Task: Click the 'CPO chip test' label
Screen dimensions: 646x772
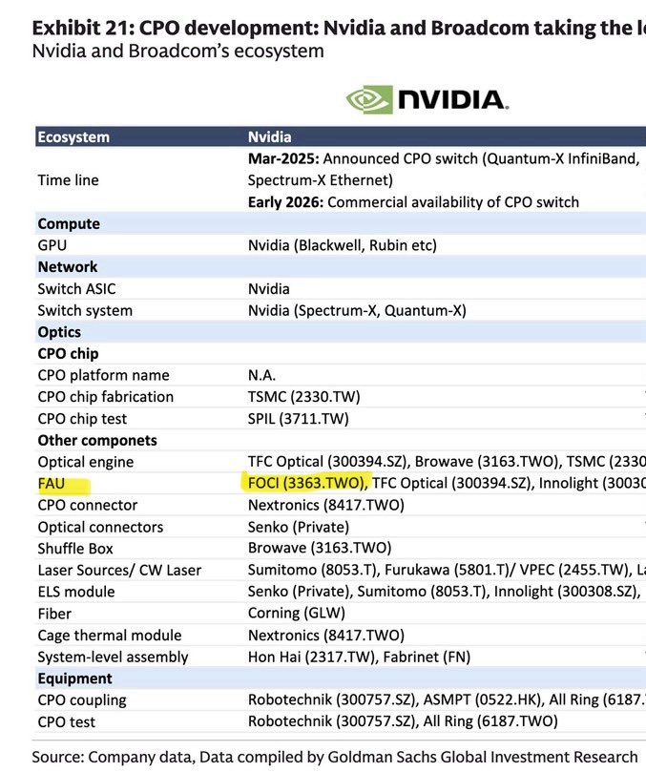Action: (82, 419)
